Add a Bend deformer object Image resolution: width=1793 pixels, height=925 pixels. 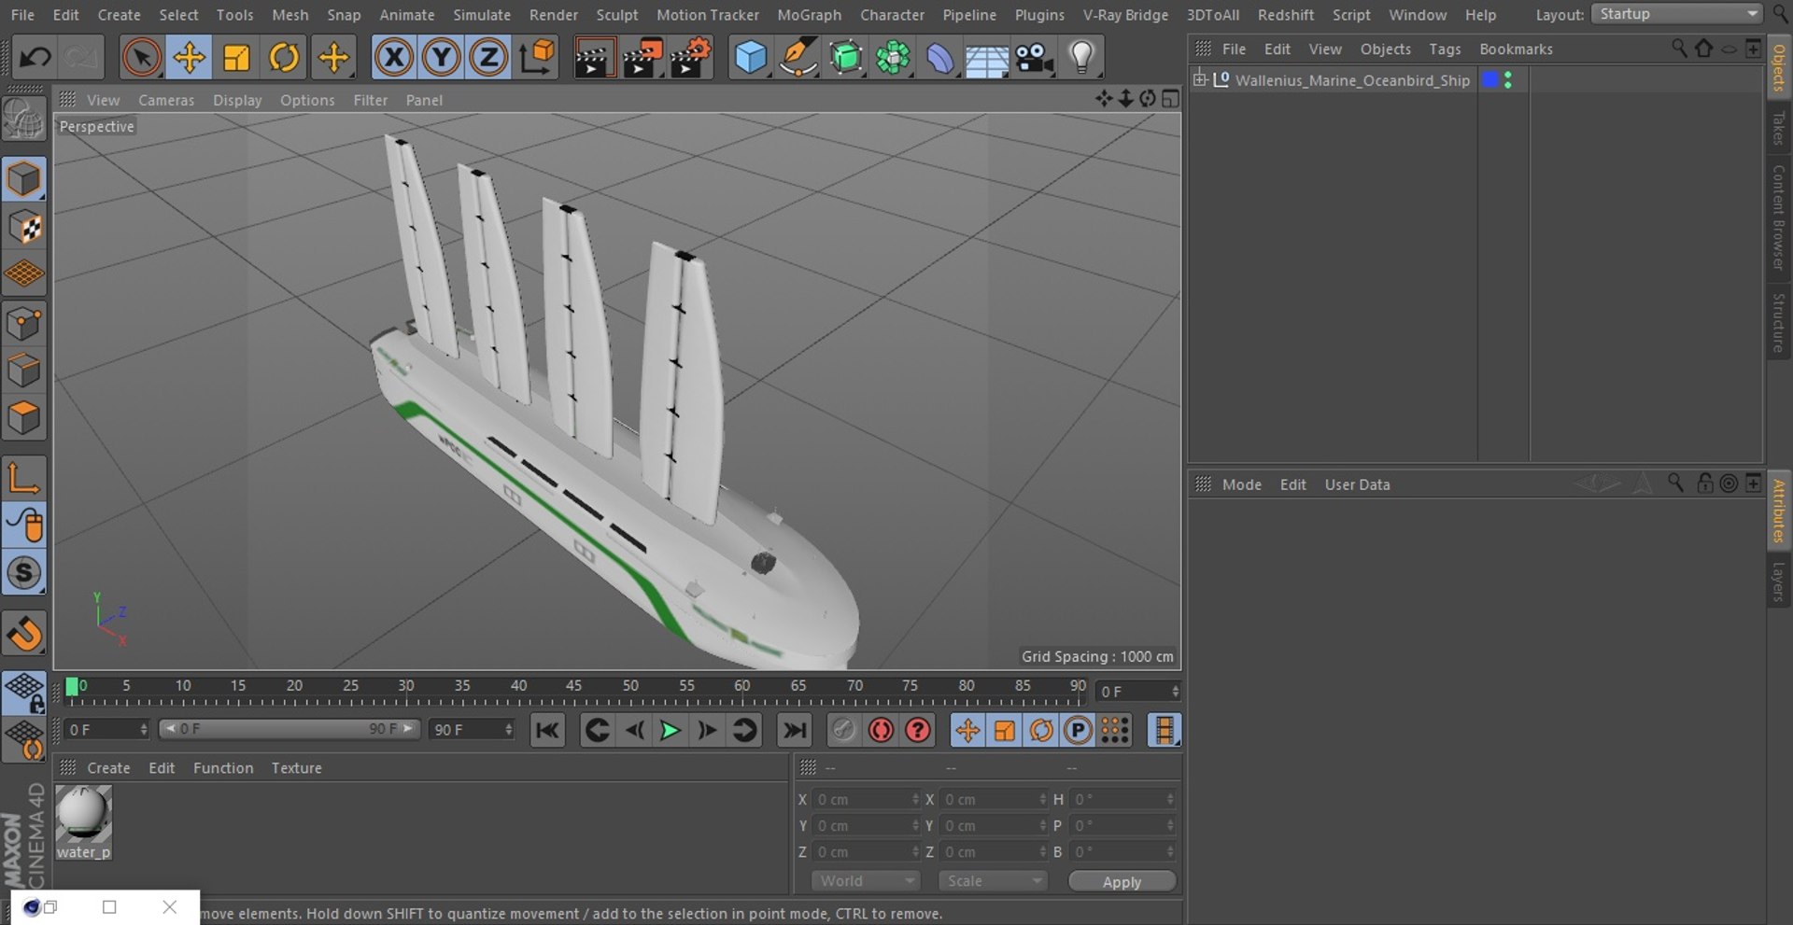(939, 58)
